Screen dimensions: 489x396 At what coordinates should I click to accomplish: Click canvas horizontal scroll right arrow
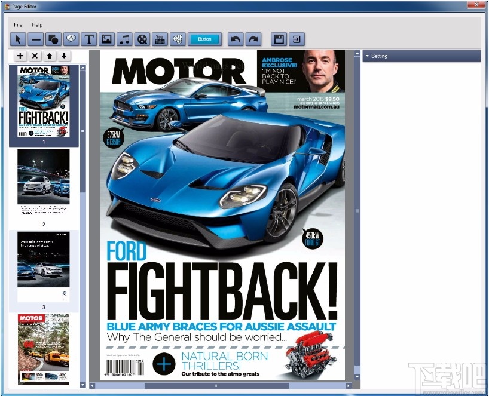pos(349,386)
